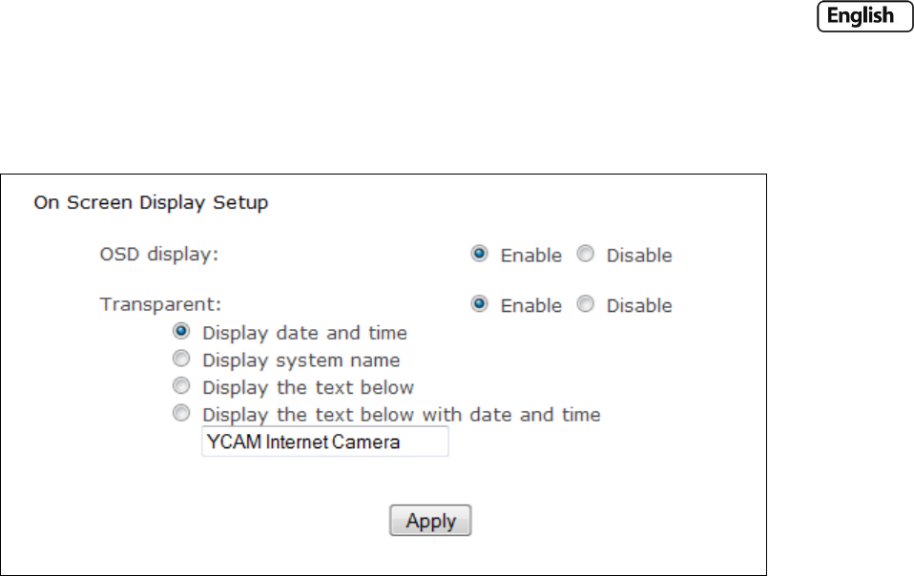Click the 'Enable' text in Transparent row

(531, 305)
